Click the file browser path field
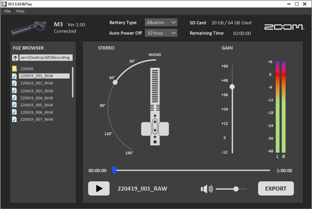Screen dimensions: 312x209 pyautogui.click(x=46, y=57)
